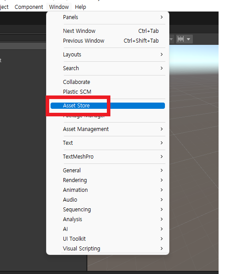Open the Audio submenu

coord(108,200)
